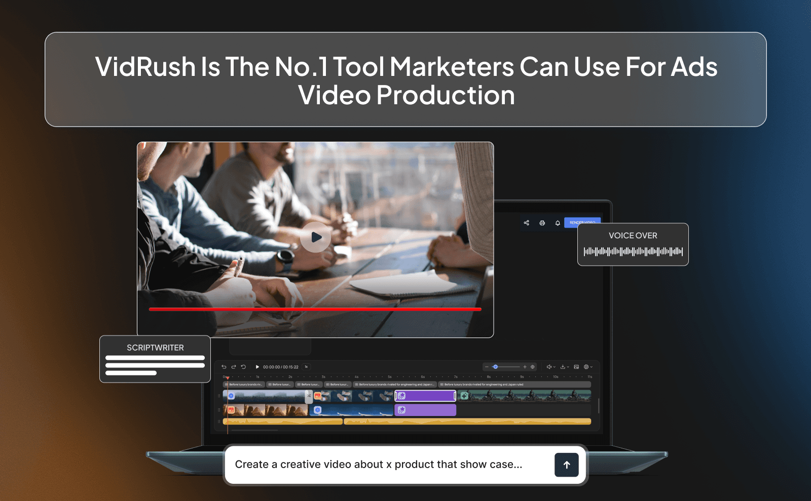Select the orange buildings clip on second track
The width and height of the screenshot is (811, 501).
coord(265,410)
